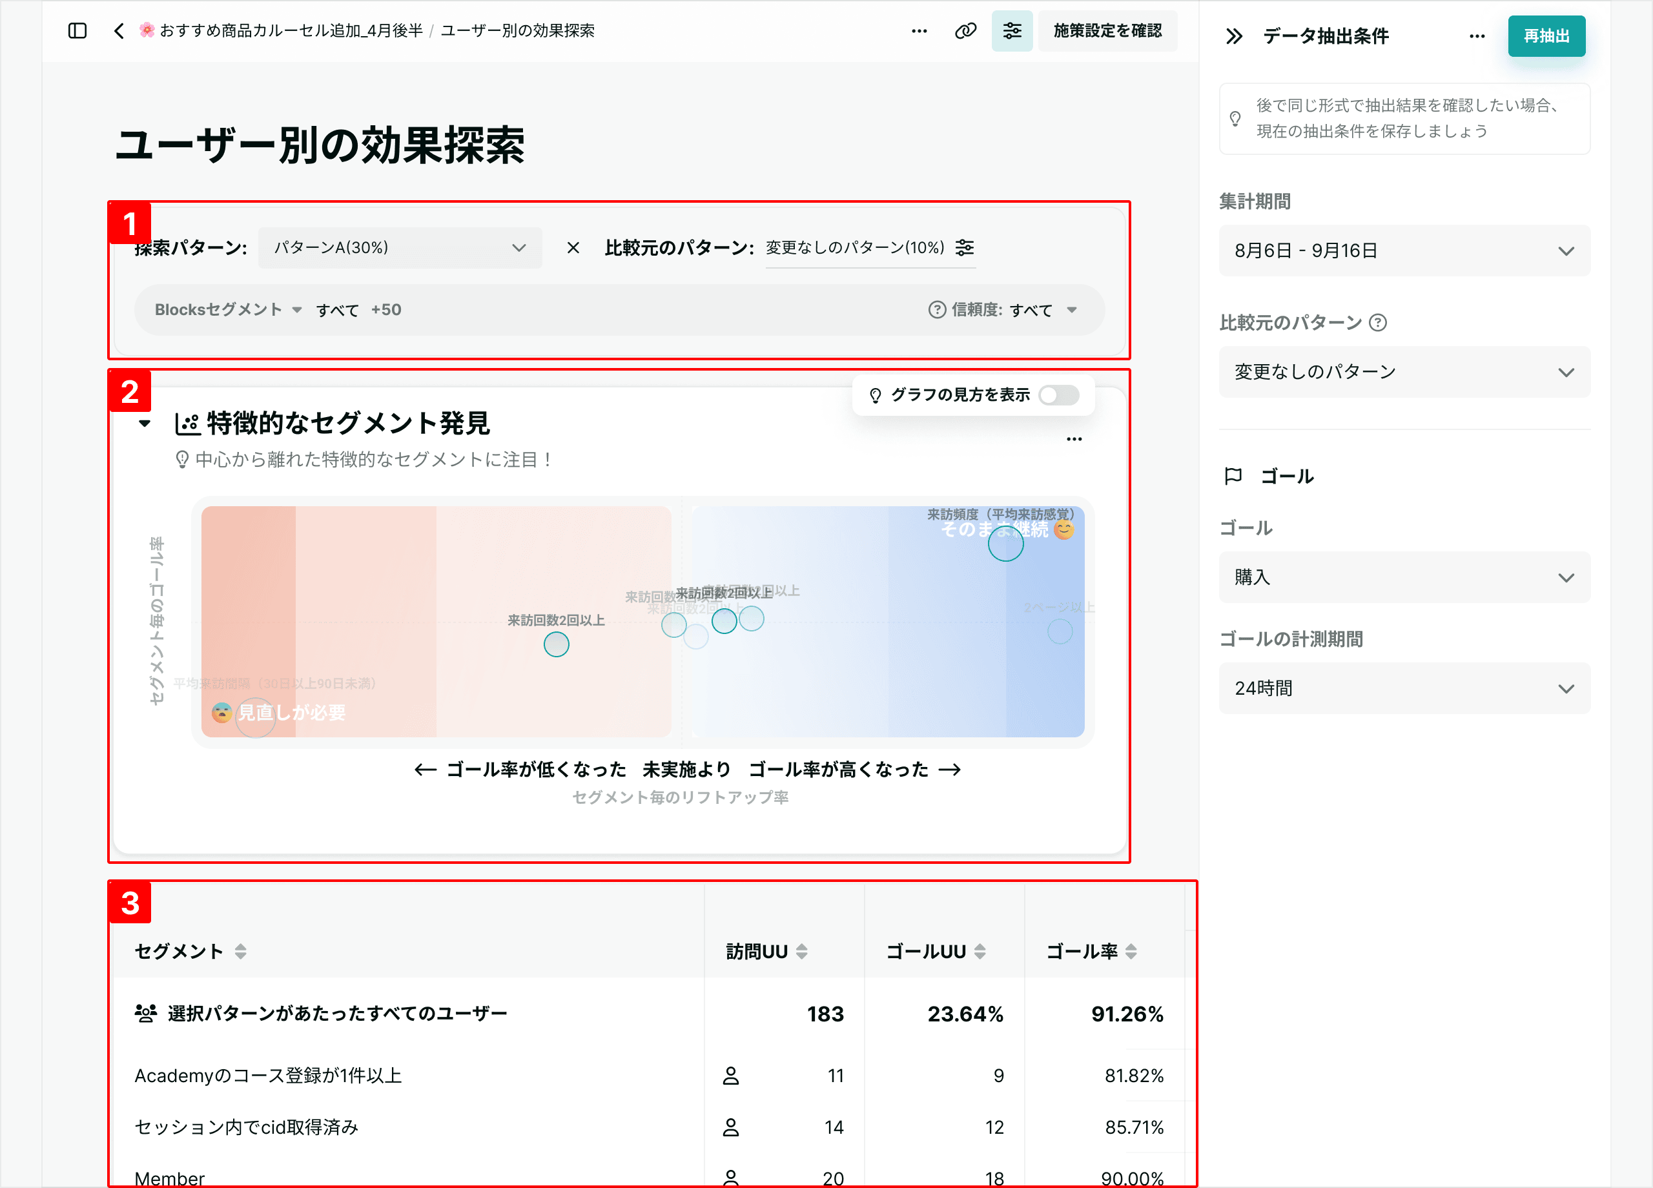This screenshot has width=1653, height=1188.
Task: Sort the table by セグメント column
Action: click(x=240, y=951)
